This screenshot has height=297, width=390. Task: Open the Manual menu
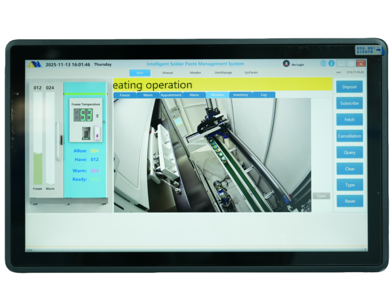tap(168, 73)
